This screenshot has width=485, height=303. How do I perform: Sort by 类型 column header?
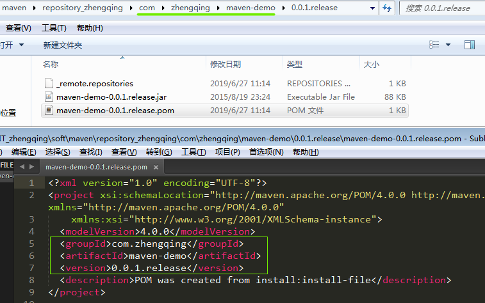294,64
